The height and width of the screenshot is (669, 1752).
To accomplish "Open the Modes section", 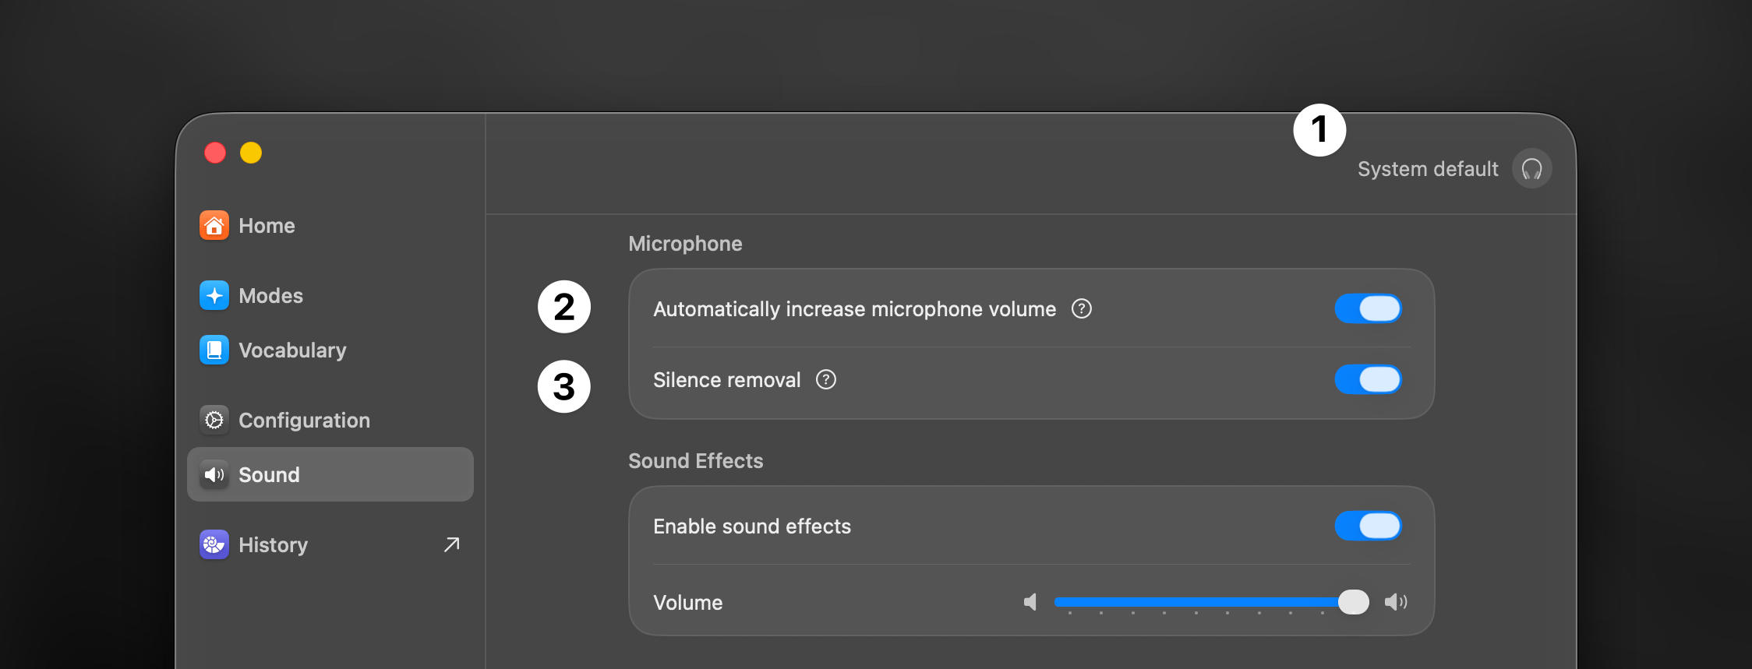I will [330, 296].
